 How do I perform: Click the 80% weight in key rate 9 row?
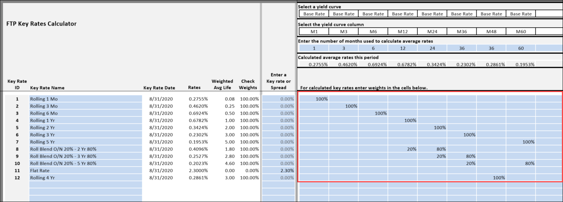tap(462, 156)
